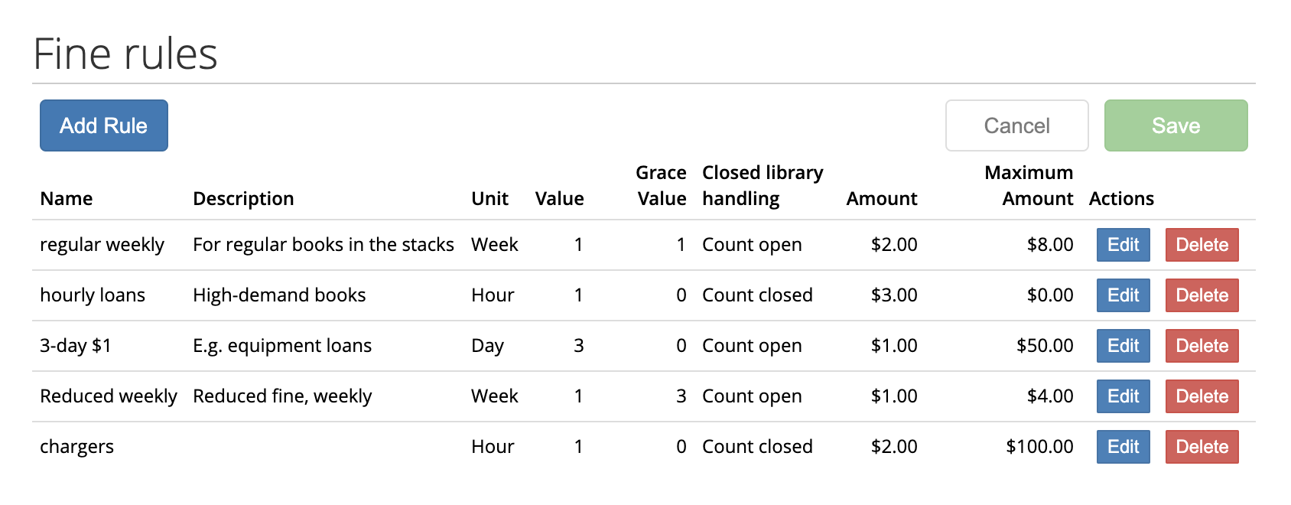Select the chargers row name
The image size is (1291, 505).
click(76, 447)
